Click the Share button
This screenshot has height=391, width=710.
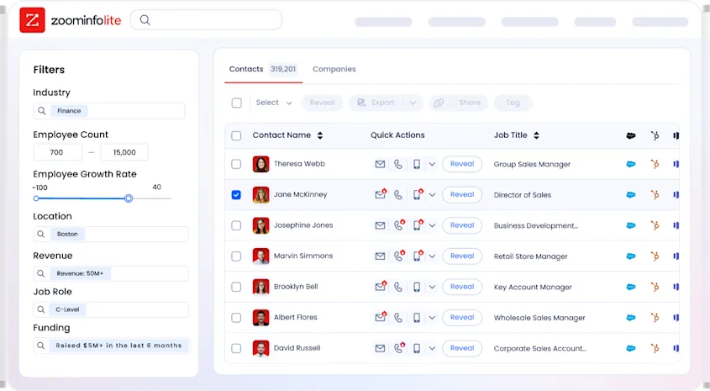coord(458,103)
